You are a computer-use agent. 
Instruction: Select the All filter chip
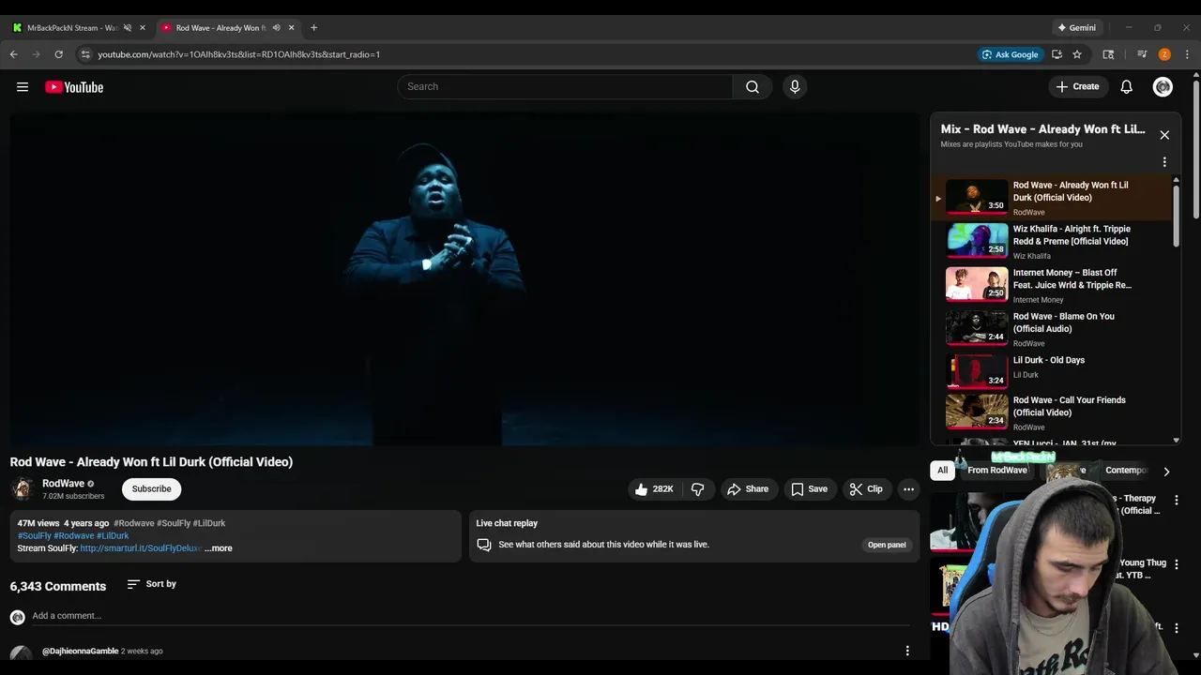pyautogui.click(x=943, y=471)
